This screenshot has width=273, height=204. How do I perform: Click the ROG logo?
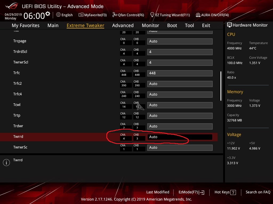coord(12,6)
